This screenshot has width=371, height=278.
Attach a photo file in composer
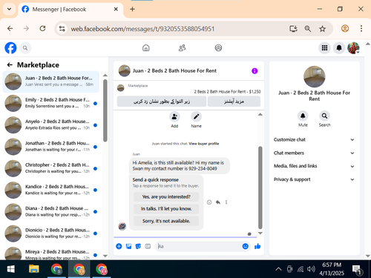tap(128, 246)
